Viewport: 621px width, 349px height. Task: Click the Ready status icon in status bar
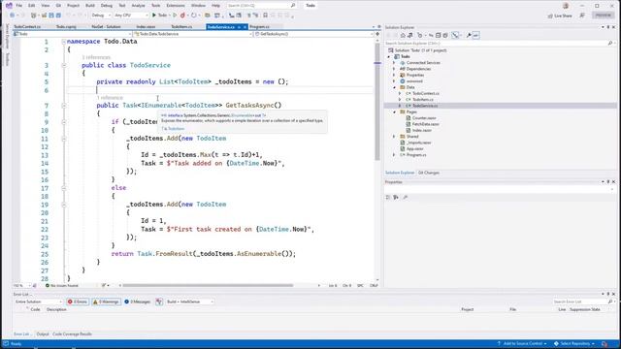click(6, 343)
